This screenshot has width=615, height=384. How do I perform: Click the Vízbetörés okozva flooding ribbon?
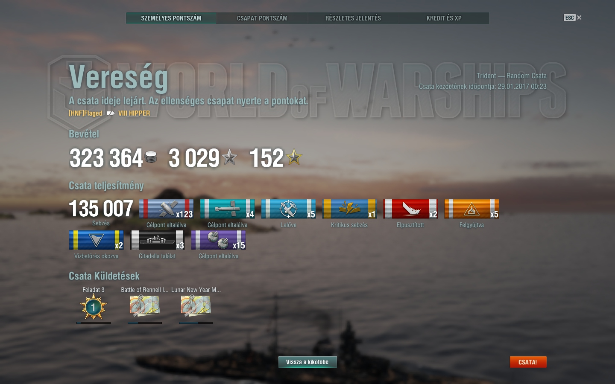point(96,240)
